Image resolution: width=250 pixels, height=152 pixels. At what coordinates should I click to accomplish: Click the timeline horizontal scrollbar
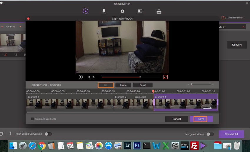click(x=114, y=112)
